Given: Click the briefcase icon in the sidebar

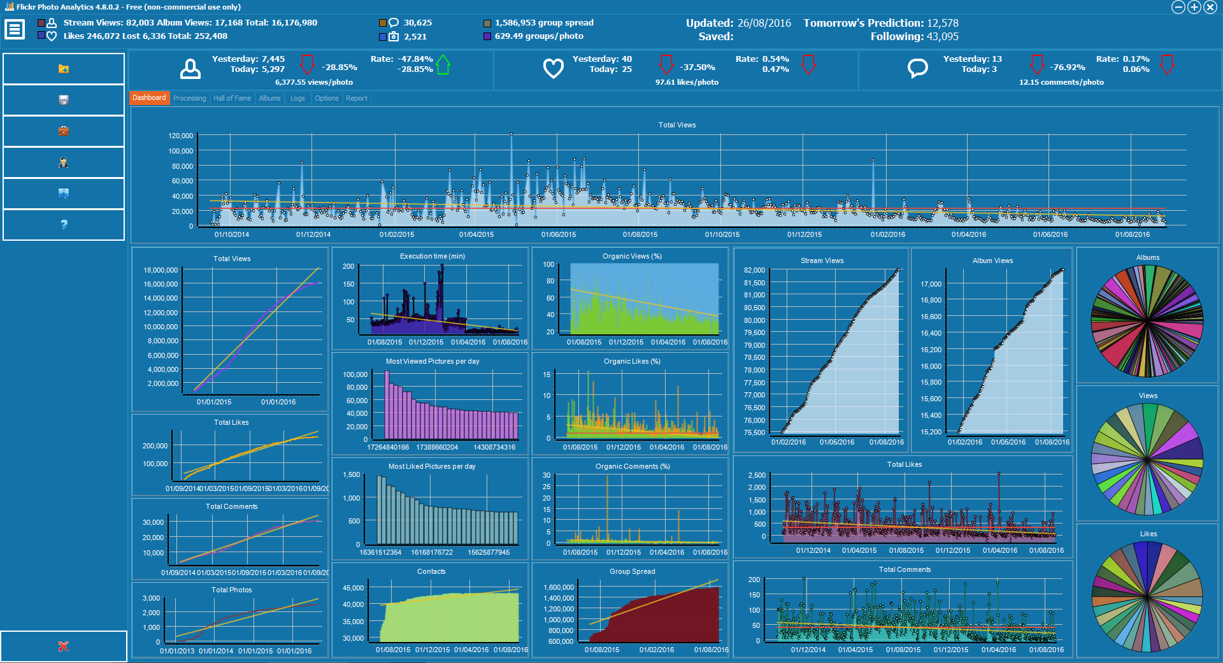Looking at the screenshot, I should (x=63, y=131).
